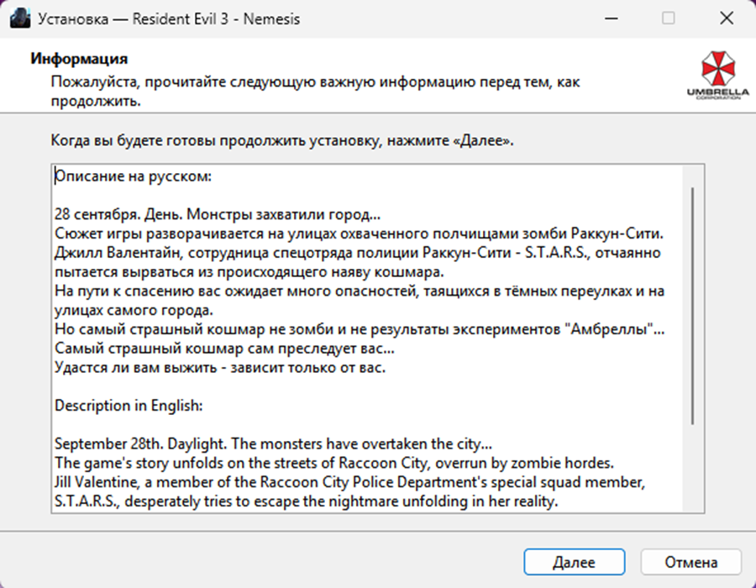Click the line starting 'The game's story unfolds'
This screenshot has height=588, width=756.
334,463
